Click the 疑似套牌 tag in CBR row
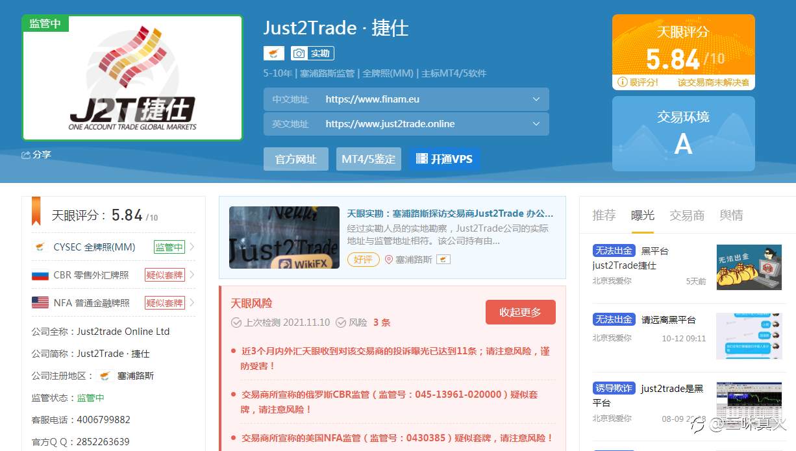The width and height of the screenshot is (796, 451). click(165, 275)
